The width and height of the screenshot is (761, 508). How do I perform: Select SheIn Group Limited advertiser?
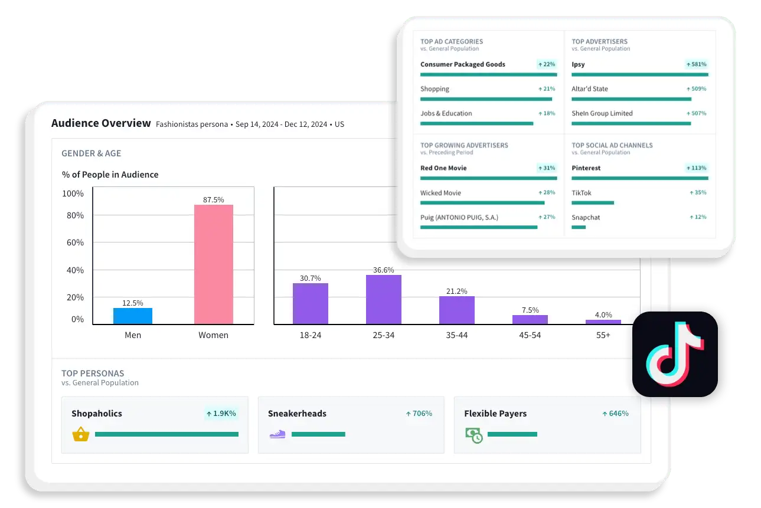602,113
